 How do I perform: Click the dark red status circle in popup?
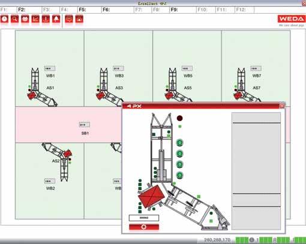pyautogui.click(x=179, y=118)
